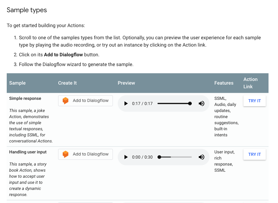
Task: Seek the Simple response audio progress bar
Action: click(175, 103)
